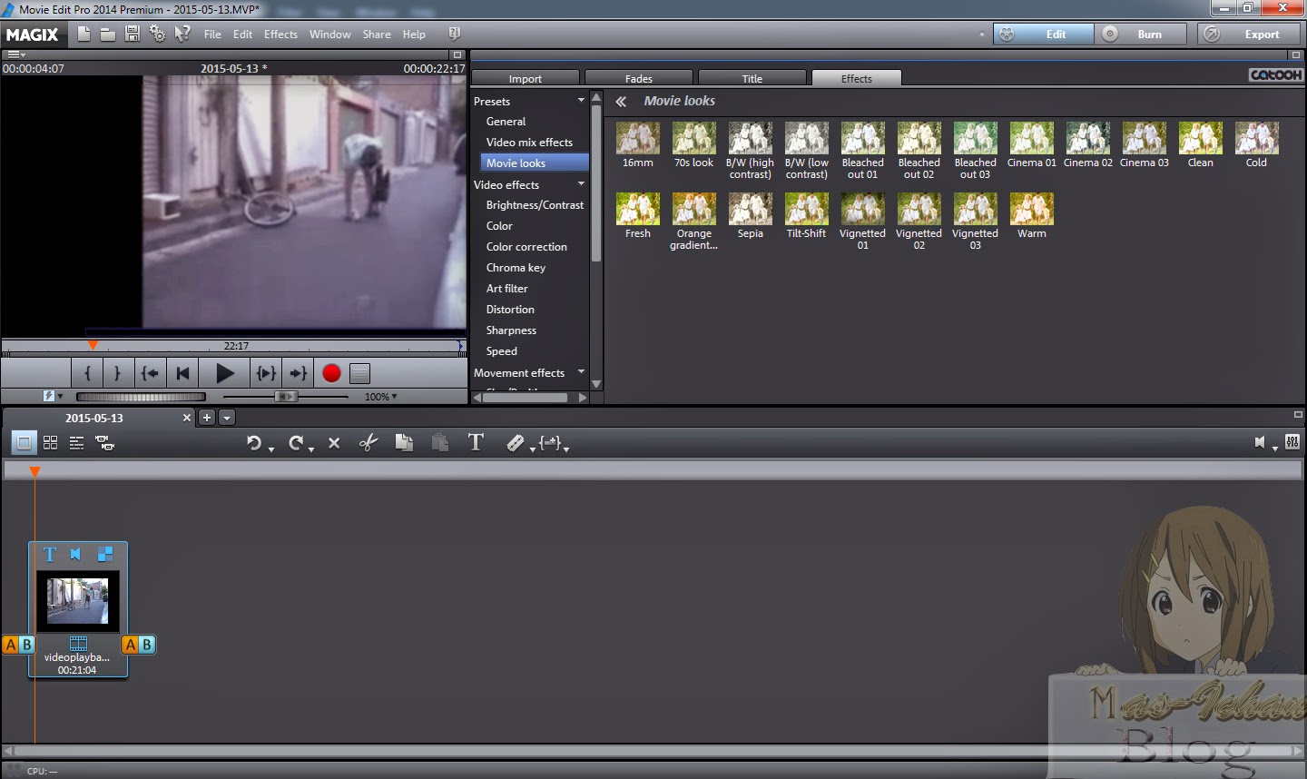Open the Title editor T tool
The image size is (1307, 779).
[476, 442]
